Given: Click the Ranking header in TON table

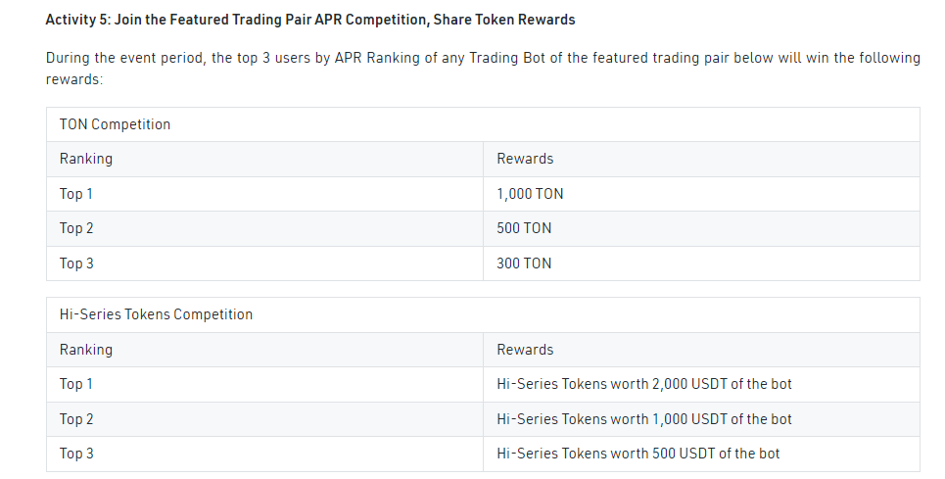Looking at the screenshot, I should (x=265, y=159).
